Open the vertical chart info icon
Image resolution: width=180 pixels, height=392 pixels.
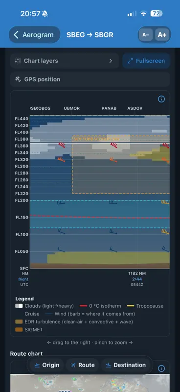click(161, 99)
